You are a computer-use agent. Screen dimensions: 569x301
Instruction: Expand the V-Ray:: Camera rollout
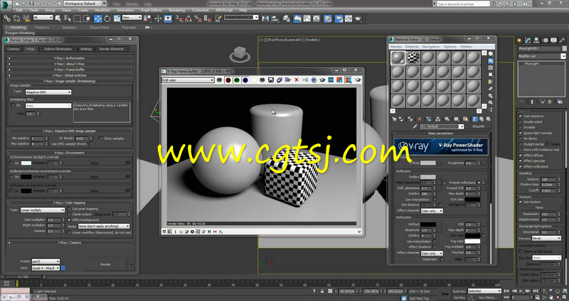(70, 242)
